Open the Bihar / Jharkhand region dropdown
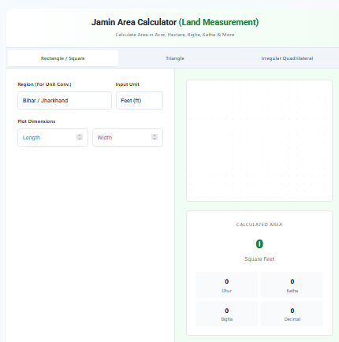The image size is (339, 342). coord(65,100)
